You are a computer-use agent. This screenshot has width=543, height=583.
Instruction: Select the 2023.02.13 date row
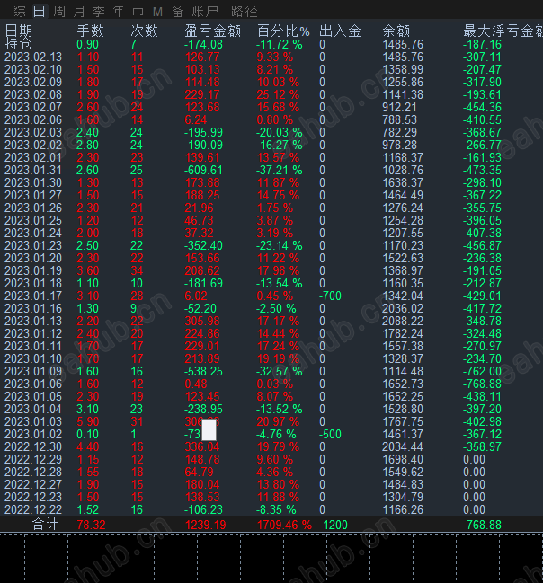point(33,57)
